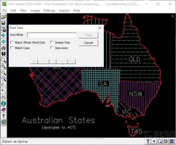The height and width of the screenshot is (145, 176).
Task: Click the printer icon to print
Action: [4, 48]
